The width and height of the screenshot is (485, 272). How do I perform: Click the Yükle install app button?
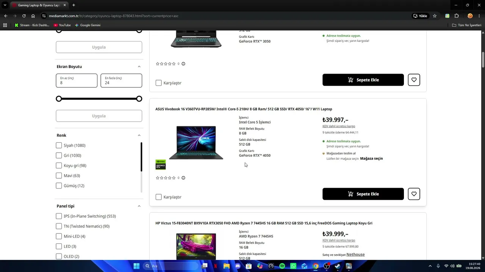[x=421, y=16]
